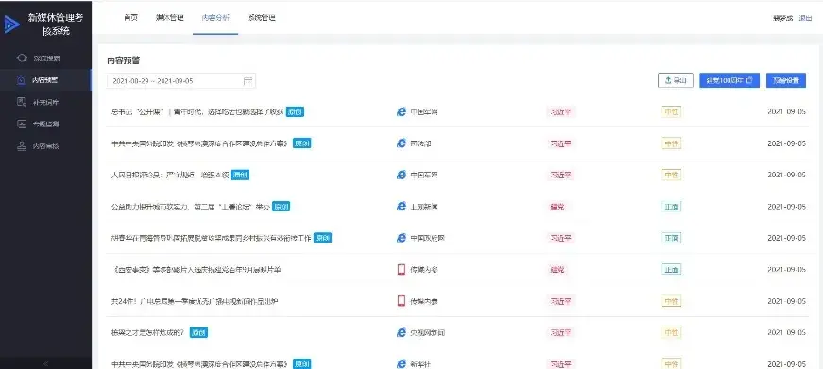Open the calendar icon in the date range field

click(x=248, y=81)
